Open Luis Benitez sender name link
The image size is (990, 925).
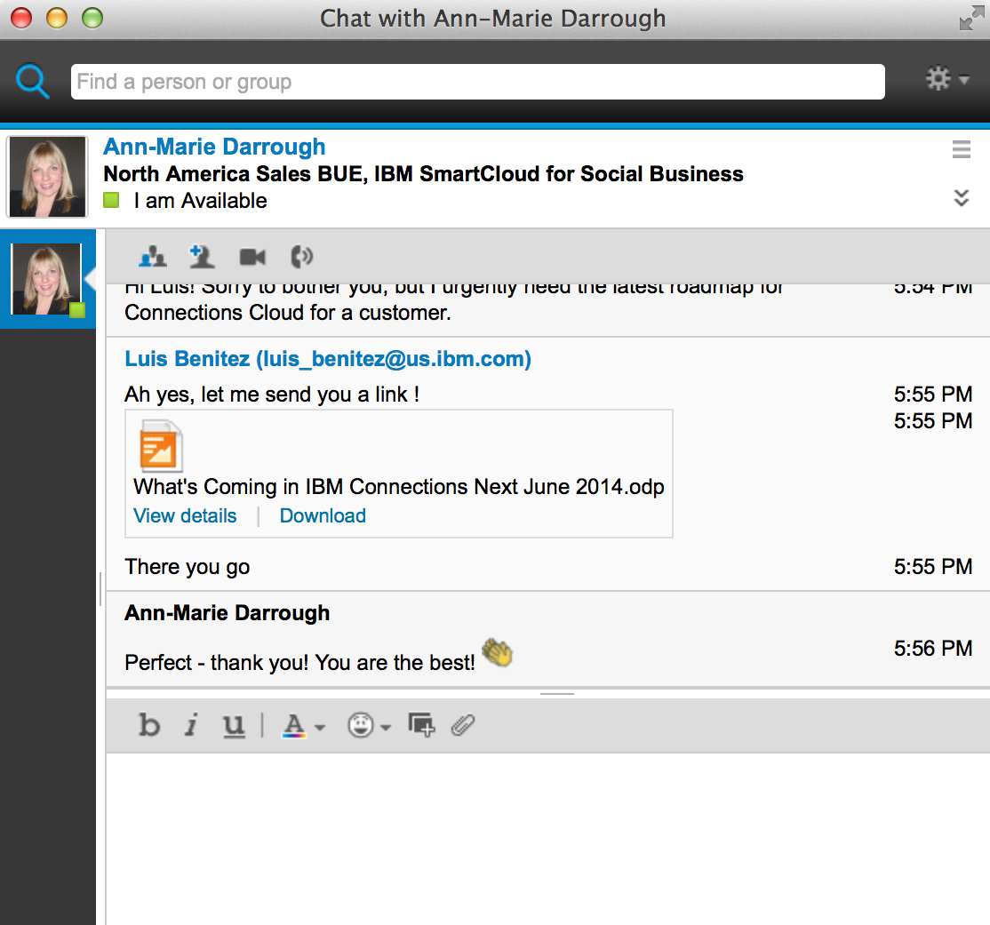328,359
